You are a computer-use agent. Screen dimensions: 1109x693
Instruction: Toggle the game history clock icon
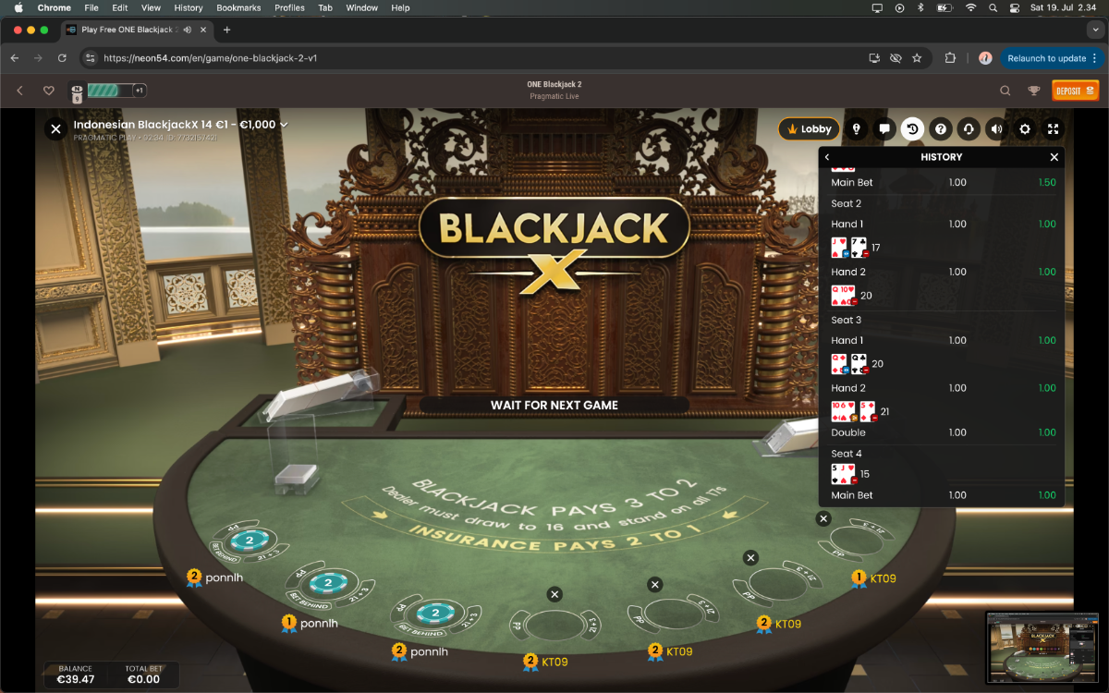pyautogui.click(x=912, y=129)
